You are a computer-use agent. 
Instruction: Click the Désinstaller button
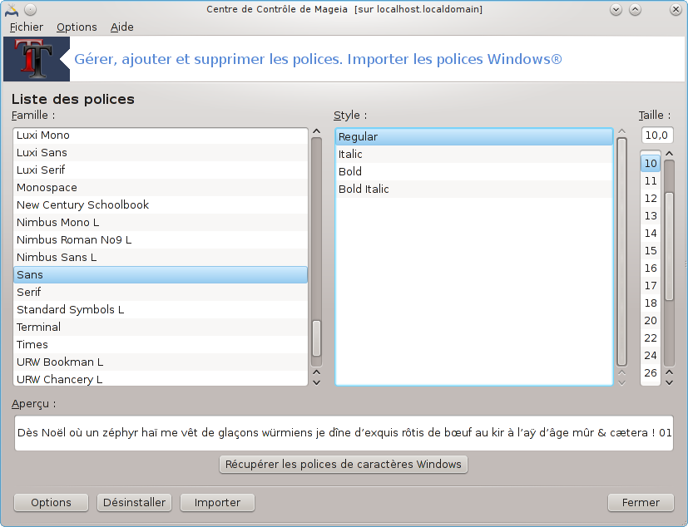tap(134, 502)
